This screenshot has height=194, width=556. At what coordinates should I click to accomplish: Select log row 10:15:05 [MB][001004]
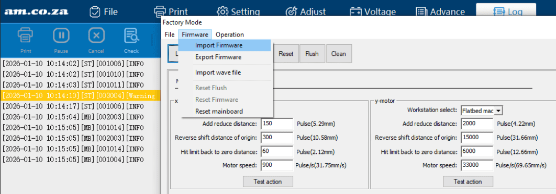(x=80, y=160)
